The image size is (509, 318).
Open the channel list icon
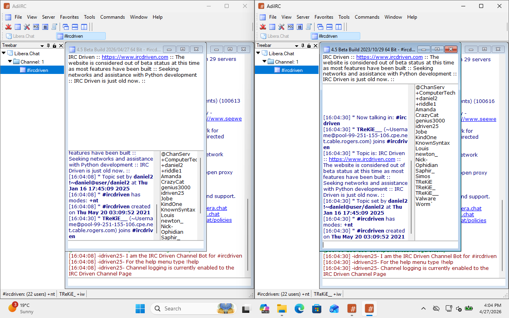[45, 27]
